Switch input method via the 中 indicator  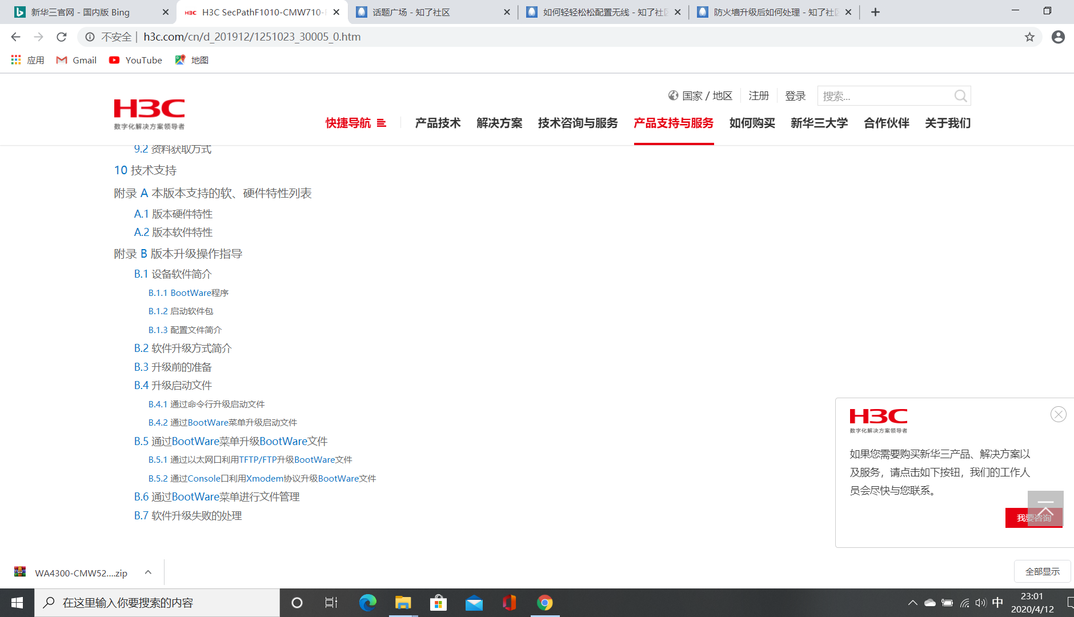(997, 603)
